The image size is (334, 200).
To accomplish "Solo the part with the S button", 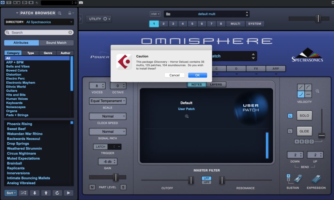I will [x=123, y=187].
